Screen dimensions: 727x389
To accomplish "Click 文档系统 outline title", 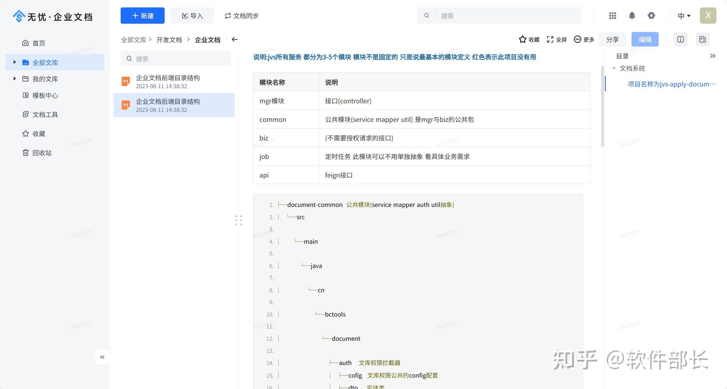I will pyautogui.click(x=632, y=68).
